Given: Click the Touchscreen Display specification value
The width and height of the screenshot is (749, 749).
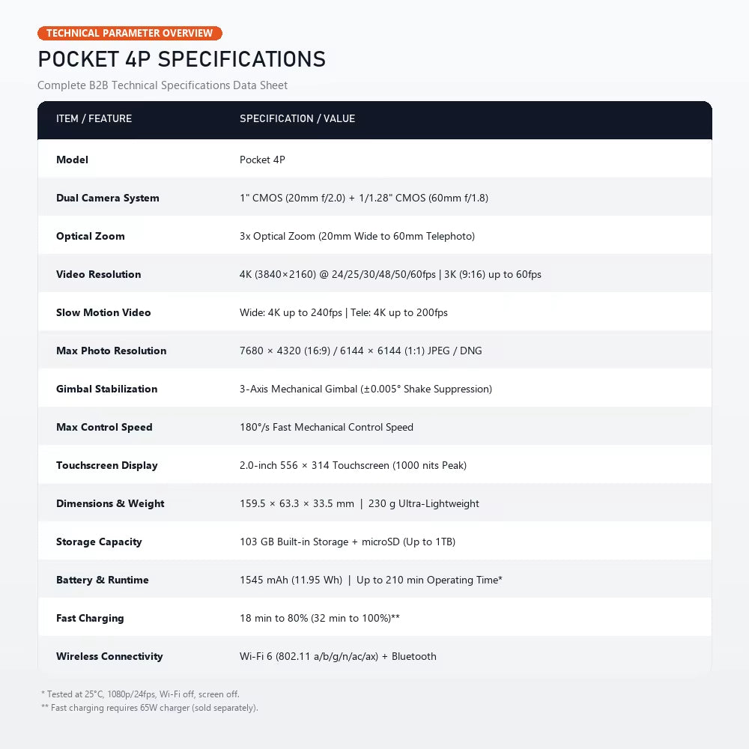Looking at the screenshot, I should pyautogui.click(x=353, y=465).
